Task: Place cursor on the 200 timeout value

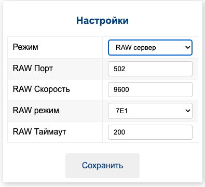Action: coord(119,132)
